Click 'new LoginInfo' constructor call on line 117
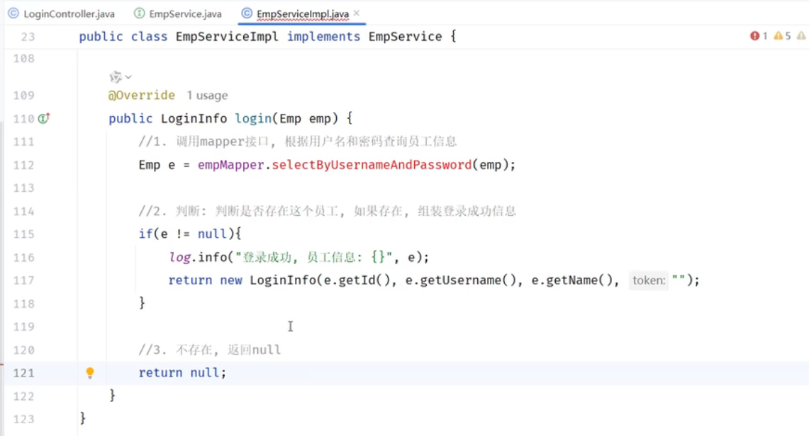 [x=267, y=280]
